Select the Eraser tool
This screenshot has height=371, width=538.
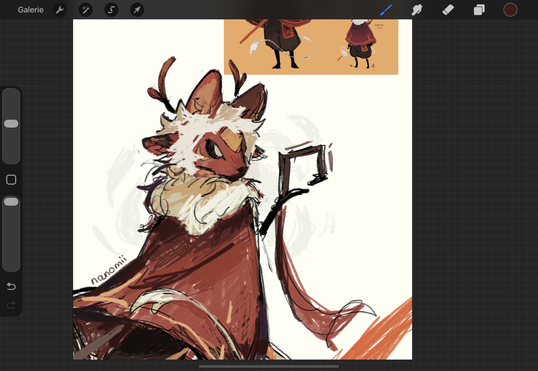(x=448, y=10)
